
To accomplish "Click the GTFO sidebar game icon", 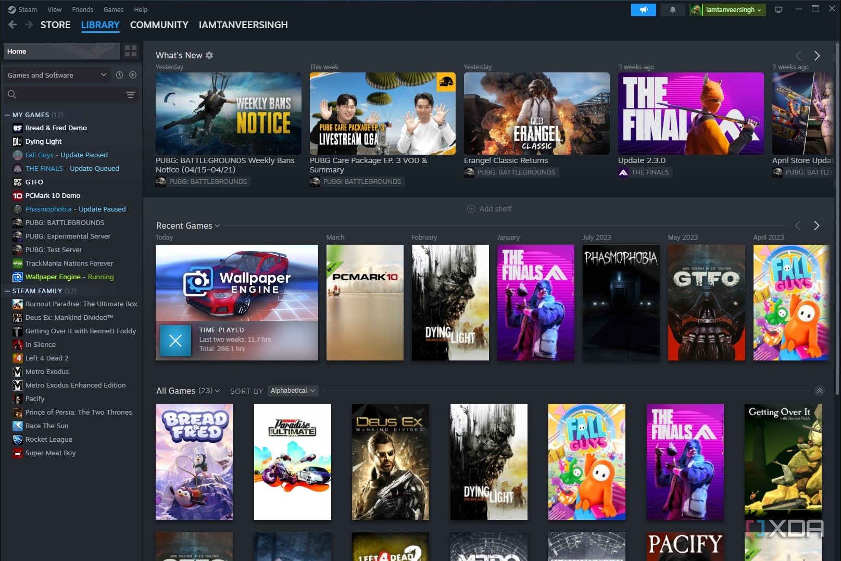I will [17, 182].
